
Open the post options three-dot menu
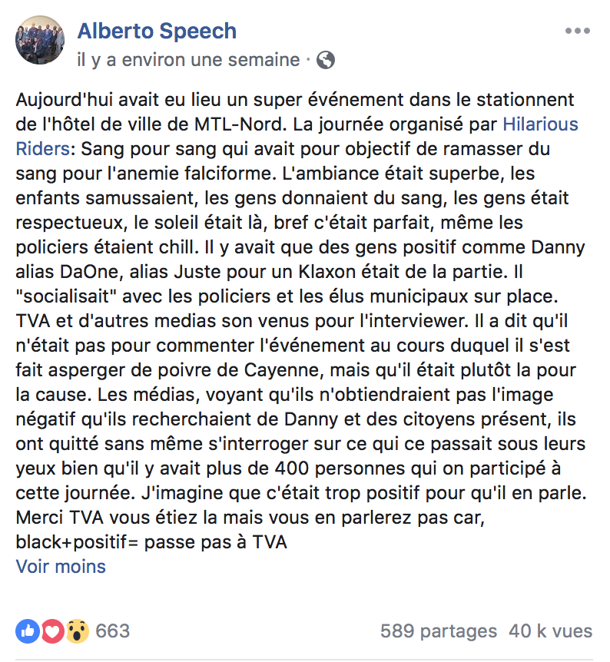pos(577,31)
